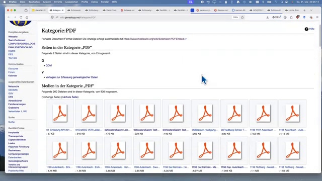Open the mediawiki.org PDFEmbed extension link
This screenshot has width=322, height=181.
pyautogui.click(x=155, y=39)
